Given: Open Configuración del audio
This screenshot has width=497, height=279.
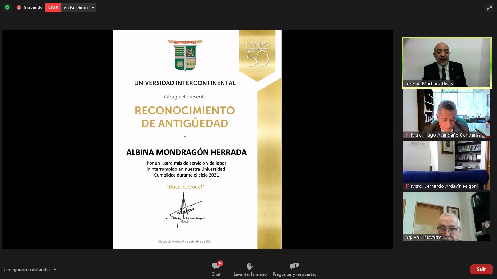Looking at the screenshot, I should [x=27, y=270].
